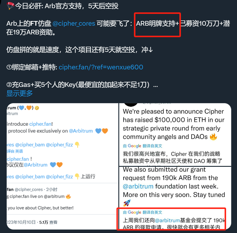Open the @cipher_cores mention in the tweet text
Screen dimensions: 237x233
[74, 24]
